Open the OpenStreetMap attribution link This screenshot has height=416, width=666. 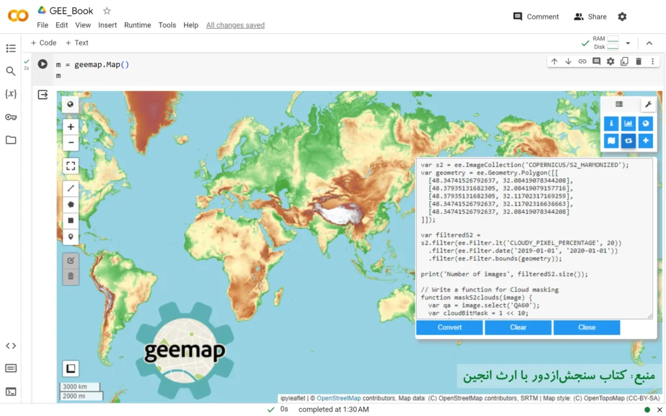tap(338, 398)
